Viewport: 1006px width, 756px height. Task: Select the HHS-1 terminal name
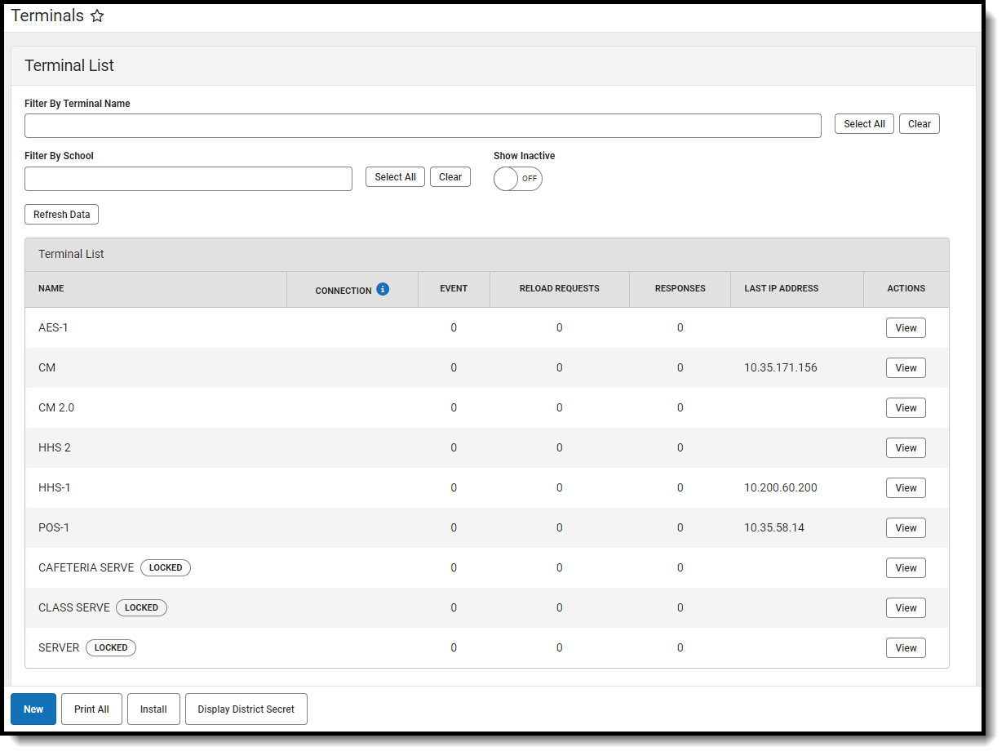pyautogui.click(x=55, y=488)
